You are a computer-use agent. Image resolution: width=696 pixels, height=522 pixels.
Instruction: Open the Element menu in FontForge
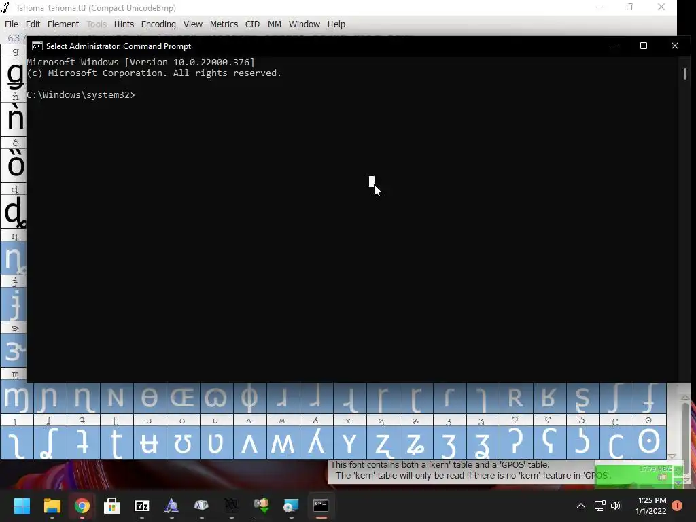63,24
